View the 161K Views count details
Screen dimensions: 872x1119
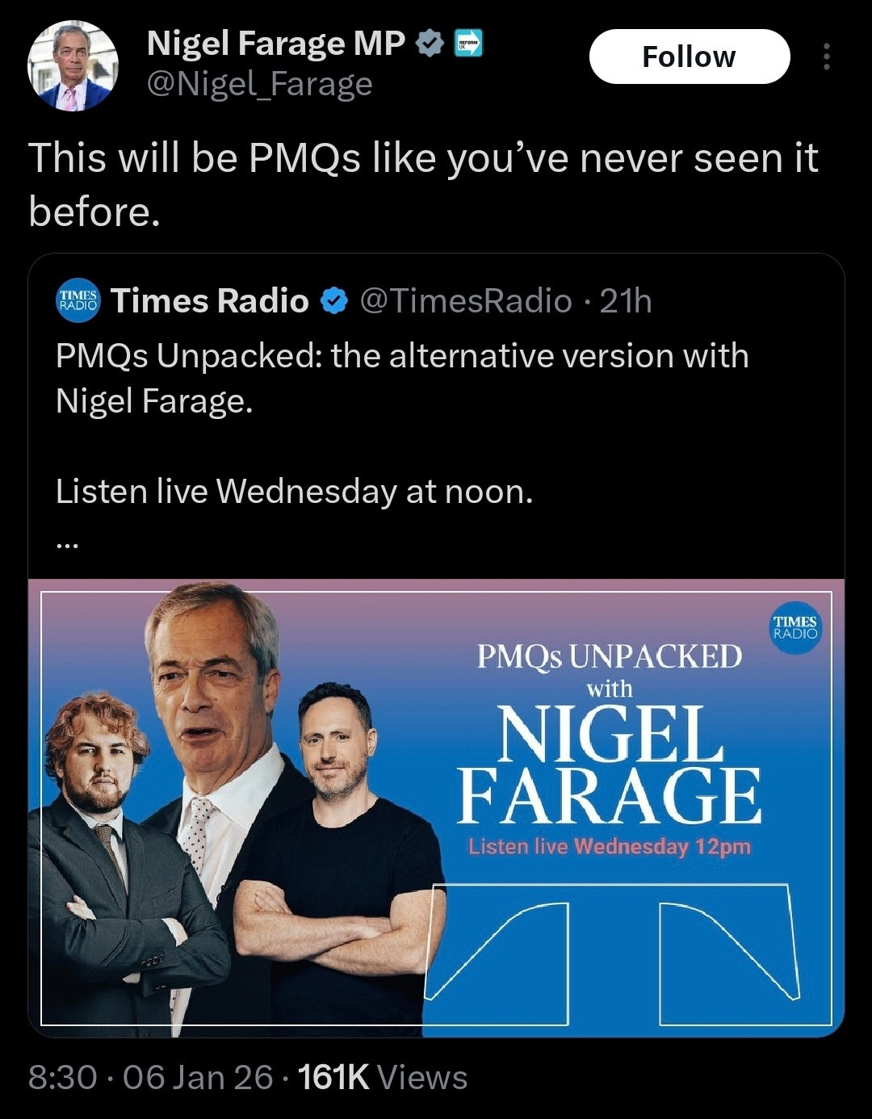coord(383,1077)
